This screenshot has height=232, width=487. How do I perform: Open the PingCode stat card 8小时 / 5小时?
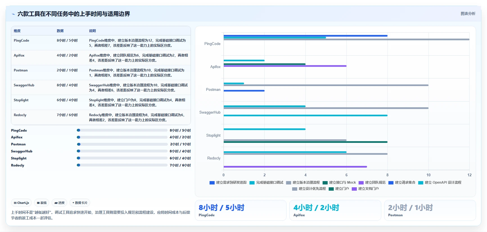tap(240, 210)
